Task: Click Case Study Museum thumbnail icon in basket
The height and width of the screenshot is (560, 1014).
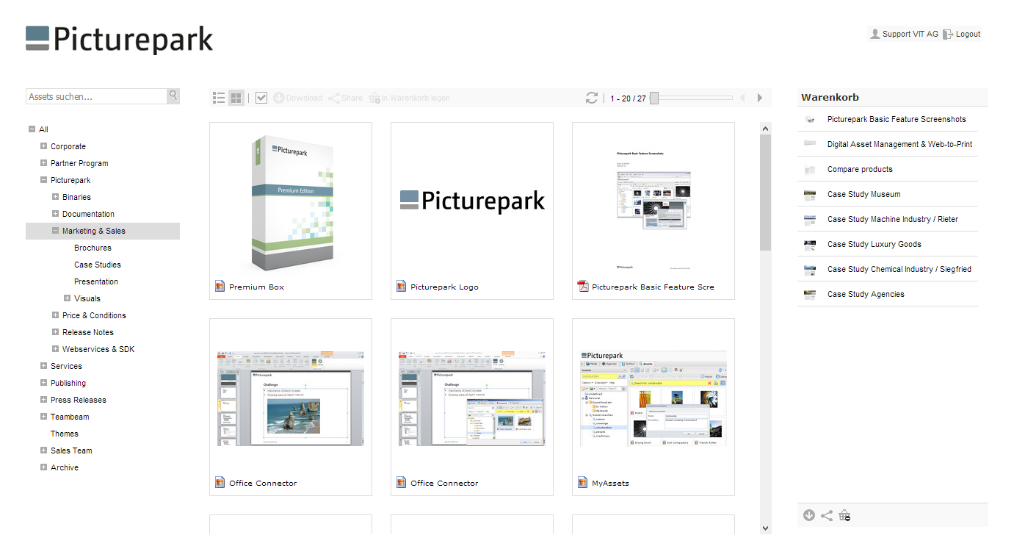Action: click(810, 195)
